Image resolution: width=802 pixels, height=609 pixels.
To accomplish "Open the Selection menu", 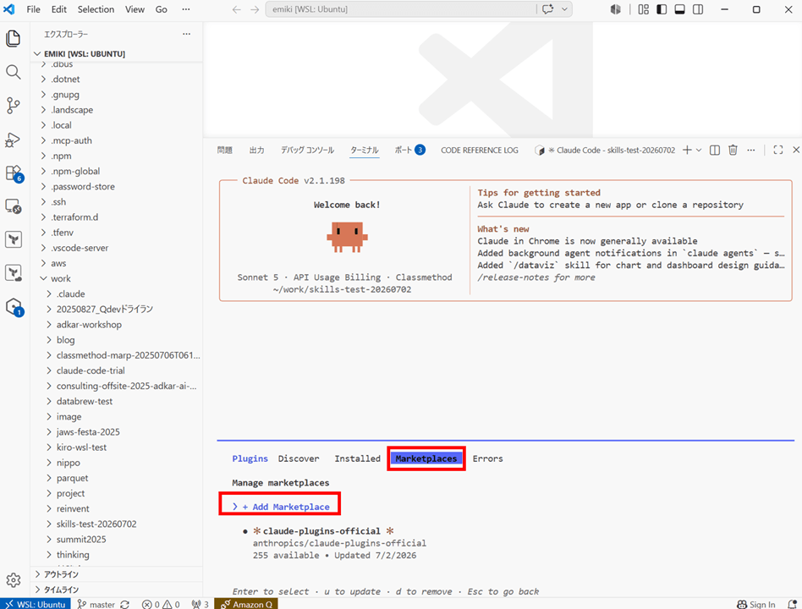I will tap(96, 9).
